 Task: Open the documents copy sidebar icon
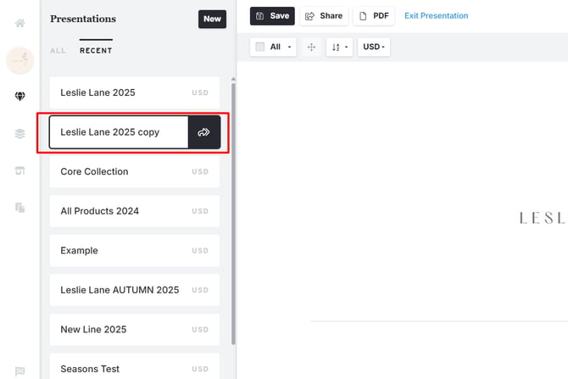point(20,207)
